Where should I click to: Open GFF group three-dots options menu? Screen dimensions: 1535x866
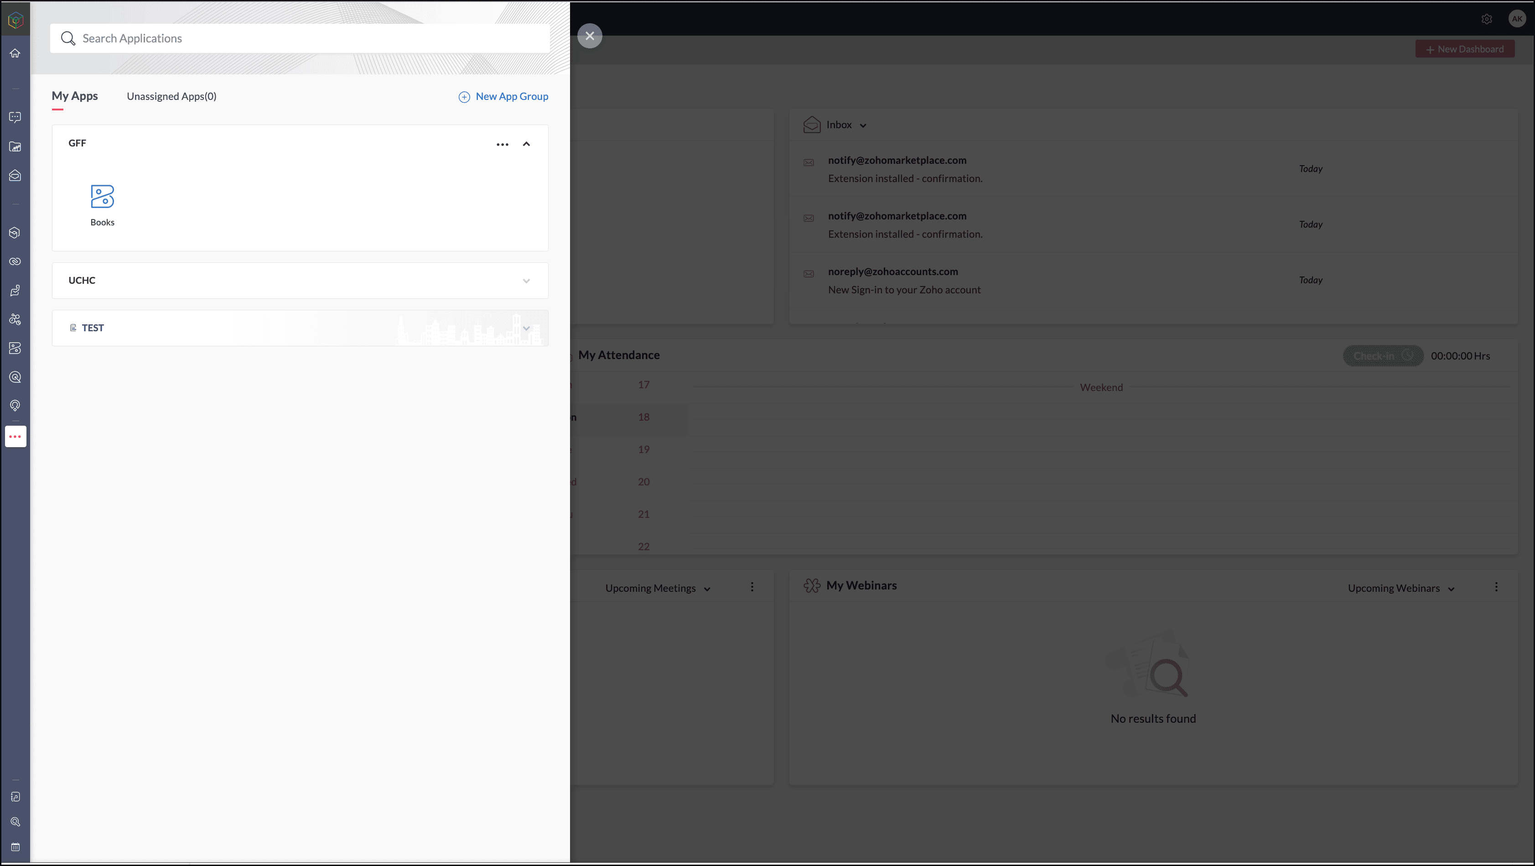point(503,144)
